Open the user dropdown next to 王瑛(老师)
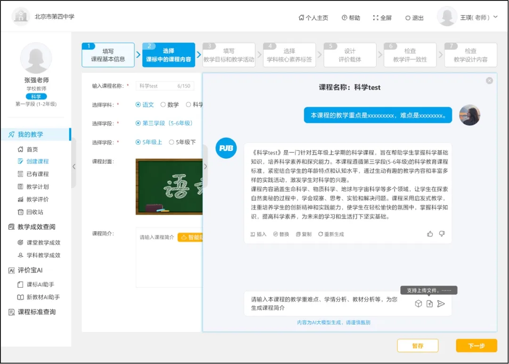 (495, 17)
